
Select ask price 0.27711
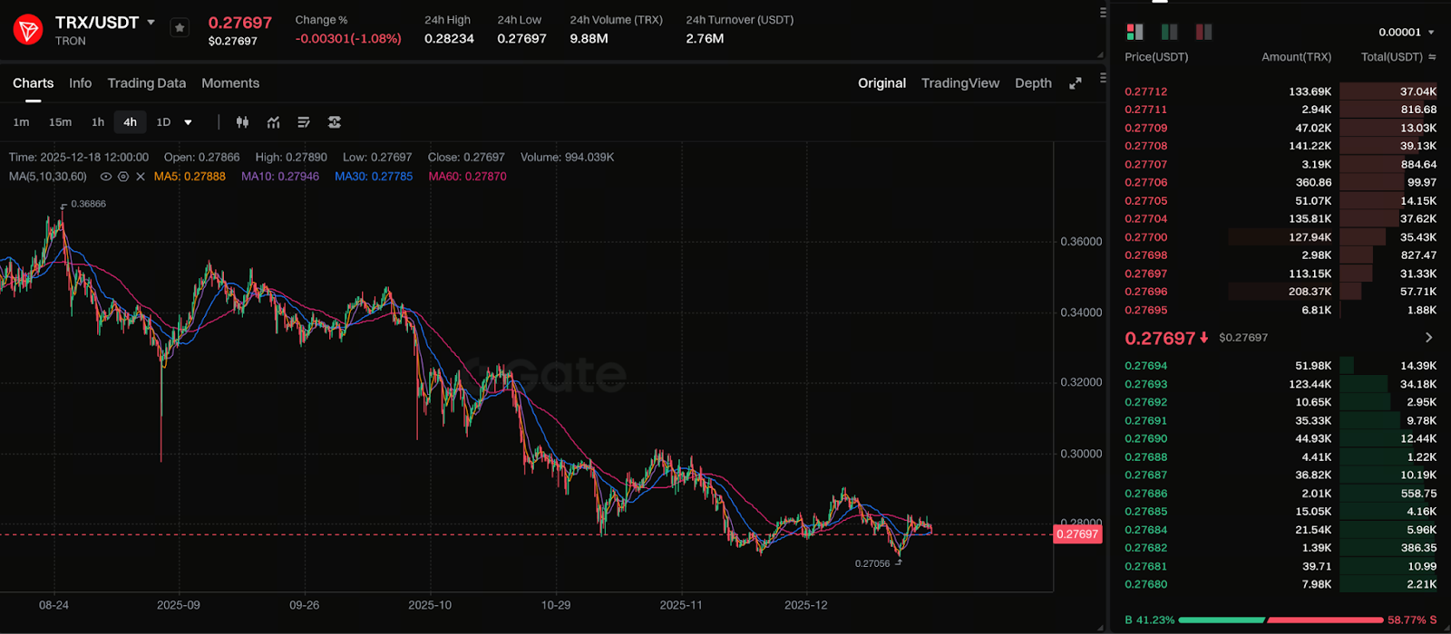pyautogui.click(x=1146, y=110)
